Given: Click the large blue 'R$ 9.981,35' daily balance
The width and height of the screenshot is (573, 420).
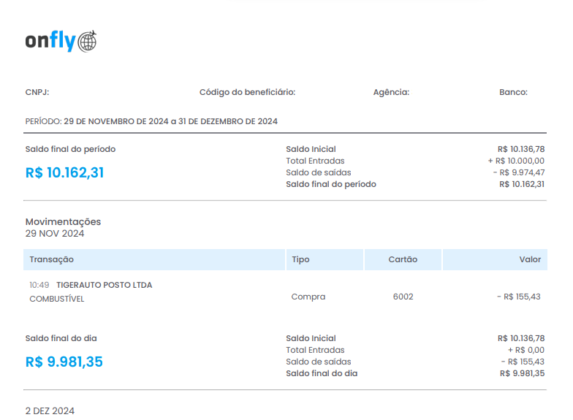Looking at the screenshot, I should tap(64, 362).
